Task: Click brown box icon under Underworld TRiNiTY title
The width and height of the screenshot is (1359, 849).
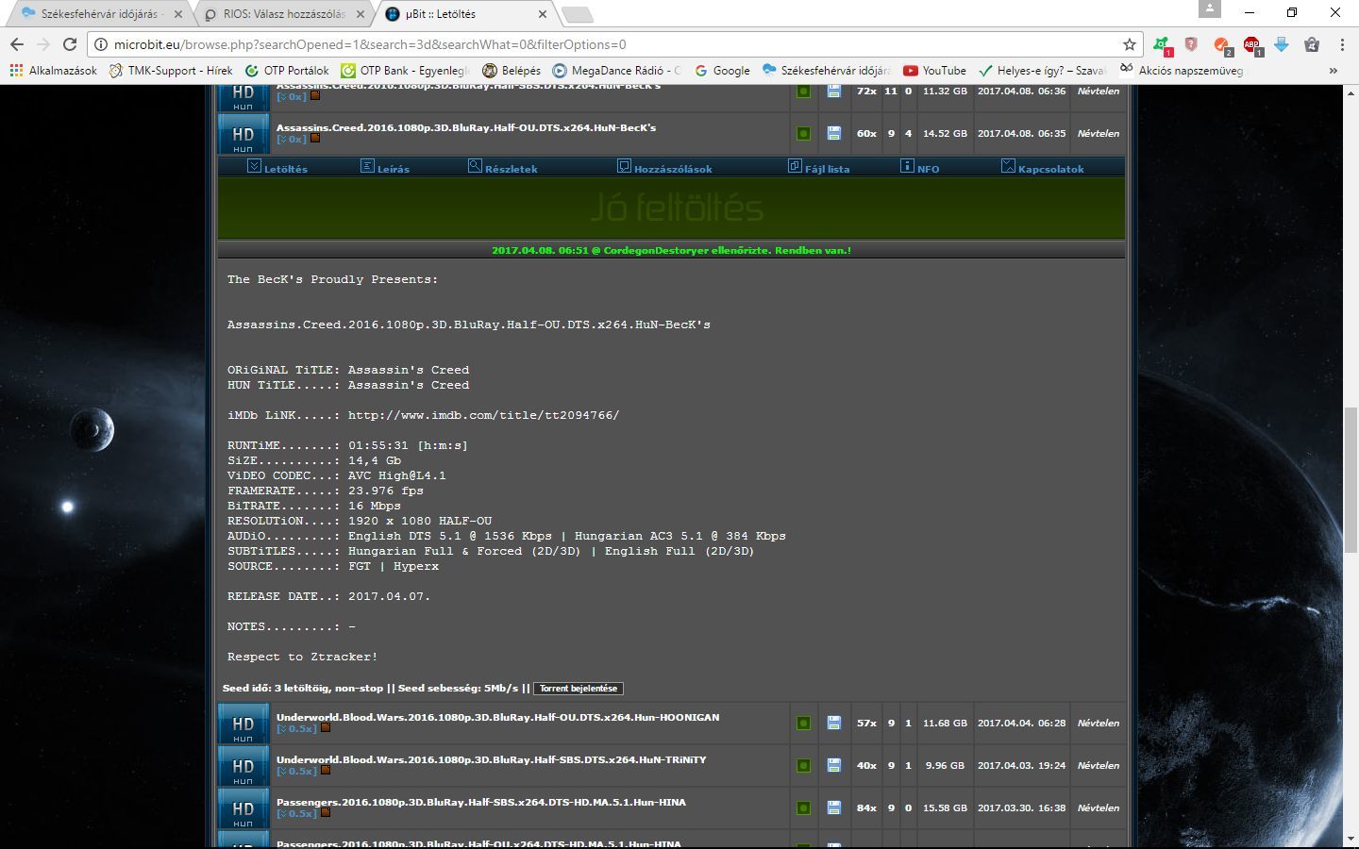Action: (326, 771)
